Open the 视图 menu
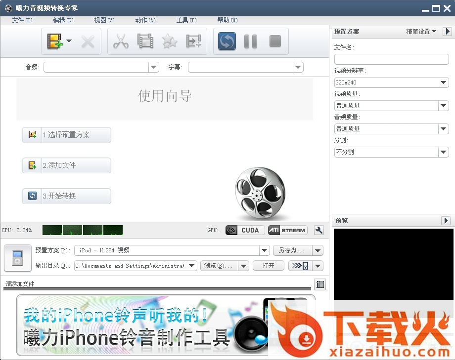Viewport: 455px width, 360px height. pos(104,20)
